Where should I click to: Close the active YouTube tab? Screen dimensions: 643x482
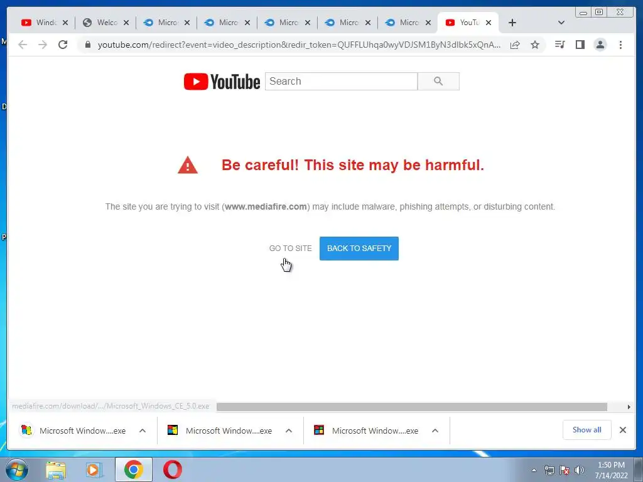489,23
